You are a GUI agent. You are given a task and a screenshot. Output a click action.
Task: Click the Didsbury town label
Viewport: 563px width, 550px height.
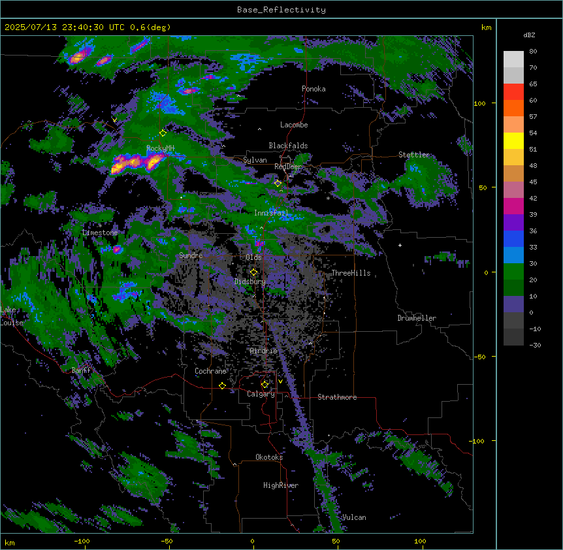tap(250, 282)
